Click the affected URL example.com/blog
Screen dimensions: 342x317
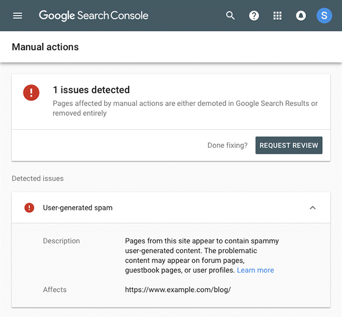pyautogui.click(x=177, y=290)
